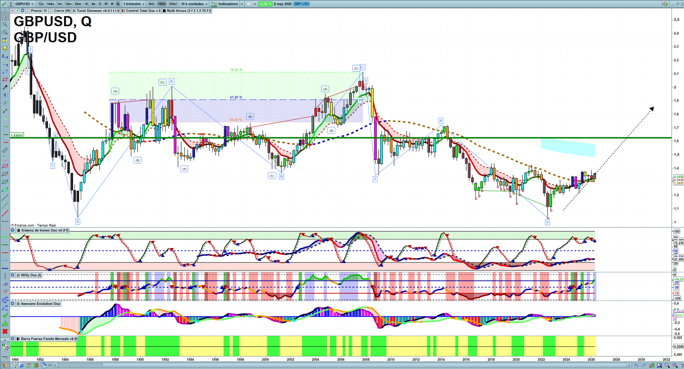
Task: Switch to the D daily timeframe
Action: (x=100, y=4)
